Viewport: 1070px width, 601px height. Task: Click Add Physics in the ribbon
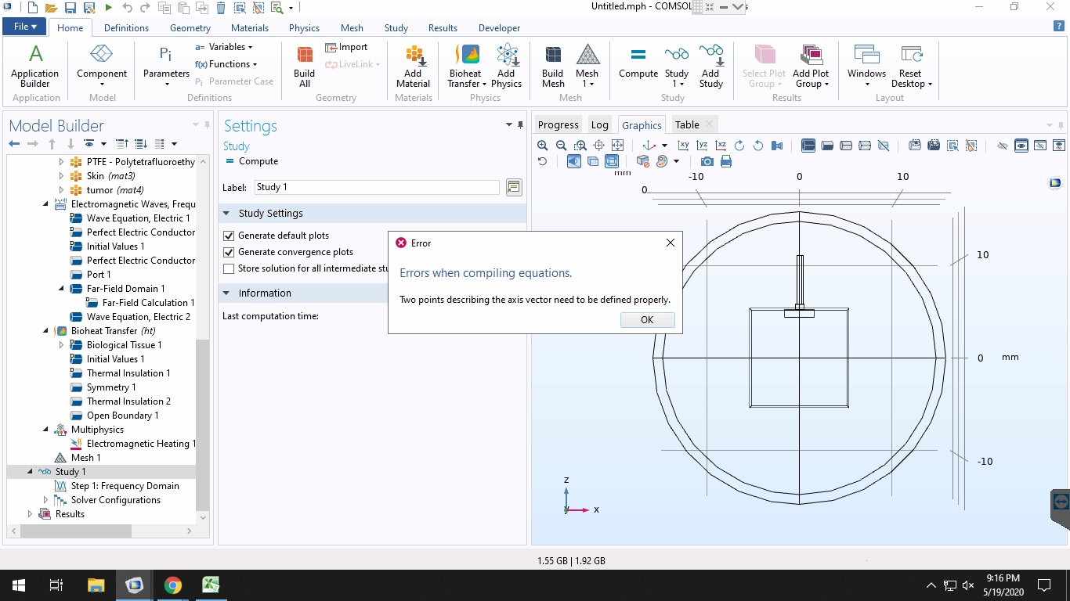pos(506,67)
